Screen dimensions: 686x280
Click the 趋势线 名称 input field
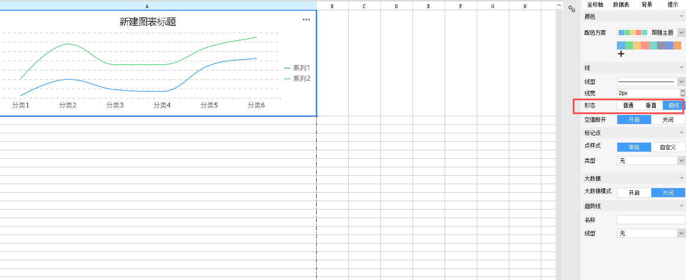click(651, 220)
